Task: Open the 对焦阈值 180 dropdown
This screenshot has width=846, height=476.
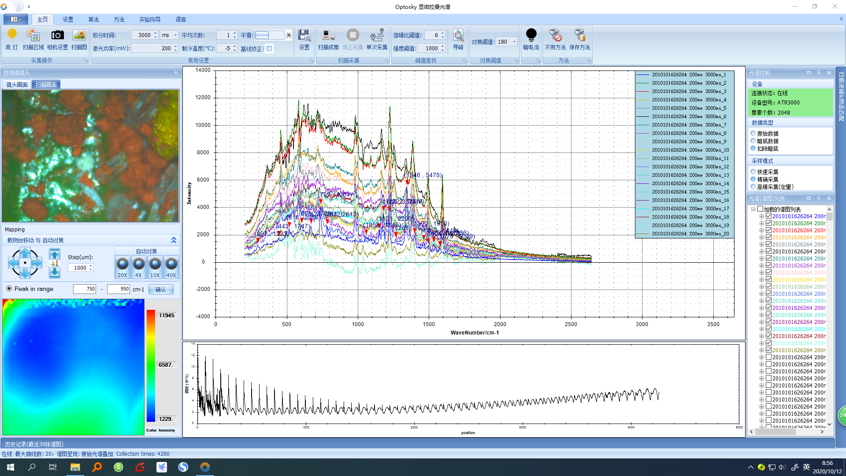Action: point(514,42)
